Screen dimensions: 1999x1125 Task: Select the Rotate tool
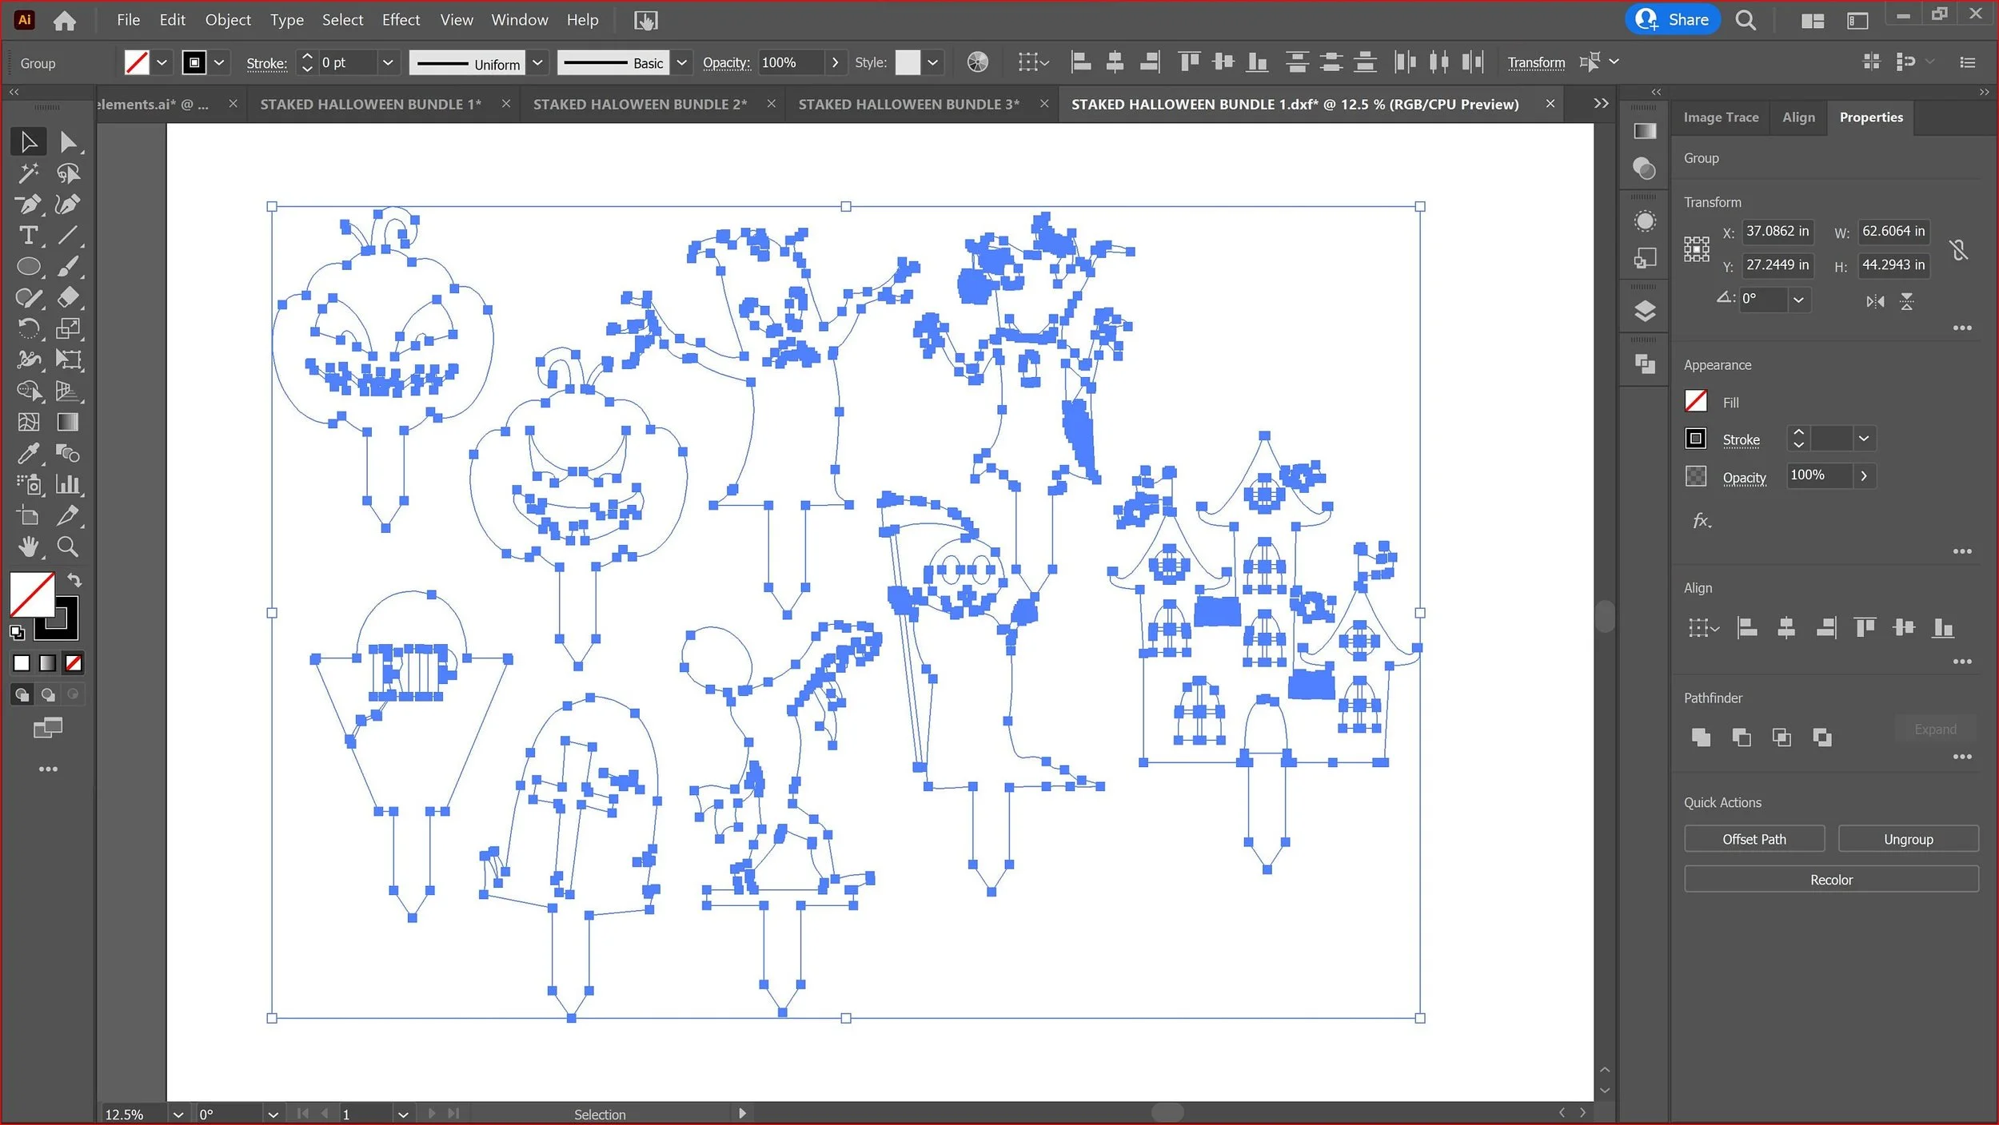[29, 328]
